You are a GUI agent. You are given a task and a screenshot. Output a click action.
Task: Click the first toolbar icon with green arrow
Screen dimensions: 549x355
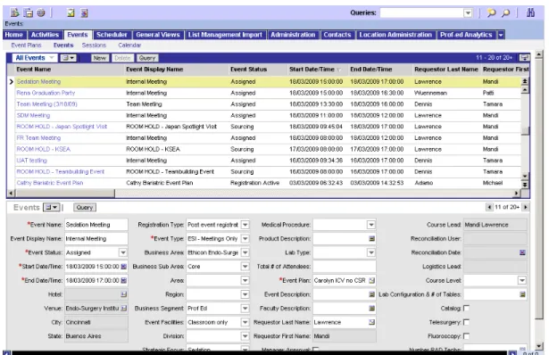click(14, 13)
